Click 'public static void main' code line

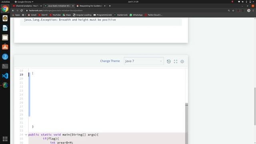63,135
